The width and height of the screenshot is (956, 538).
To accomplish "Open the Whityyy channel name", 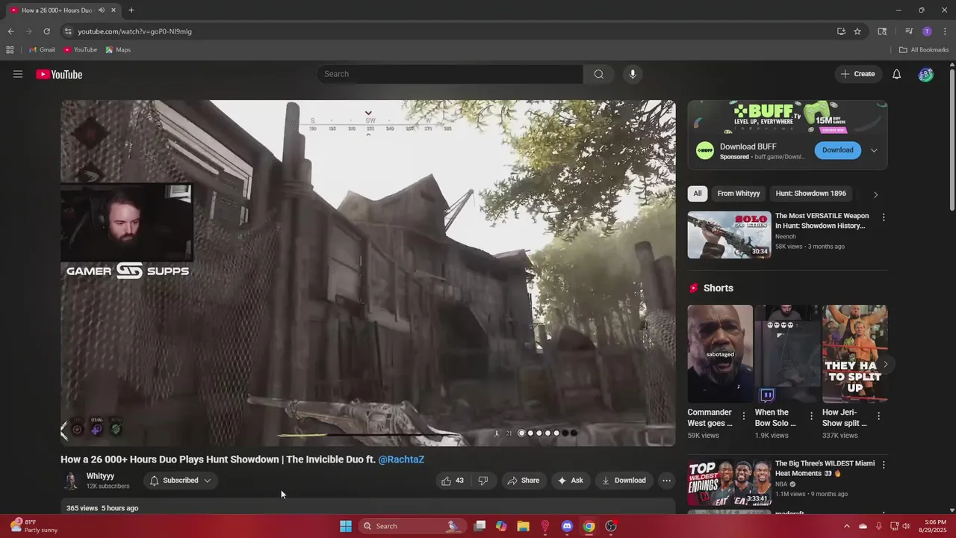I will [100, 476].
